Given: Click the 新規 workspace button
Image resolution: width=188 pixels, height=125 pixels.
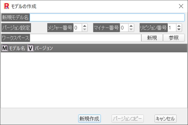Looking at the screenshot, I should (152, 38).
